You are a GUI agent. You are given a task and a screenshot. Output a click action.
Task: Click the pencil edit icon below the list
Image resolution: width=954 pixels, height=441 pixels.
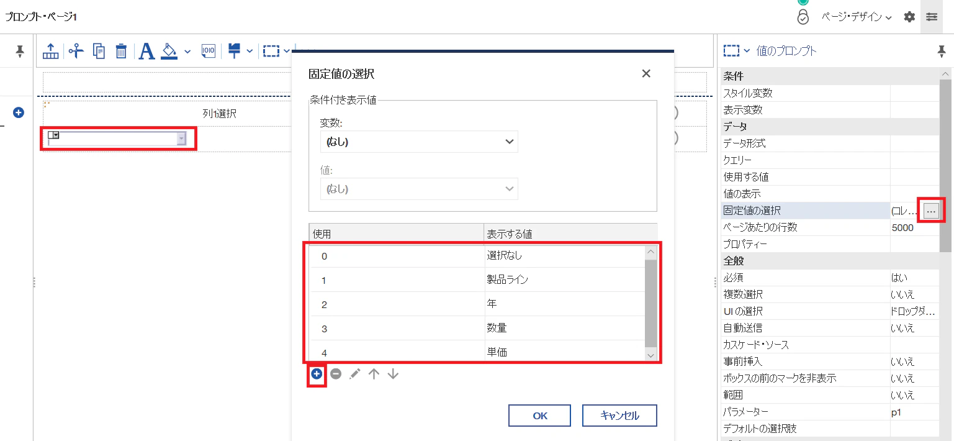click(354, 374)
